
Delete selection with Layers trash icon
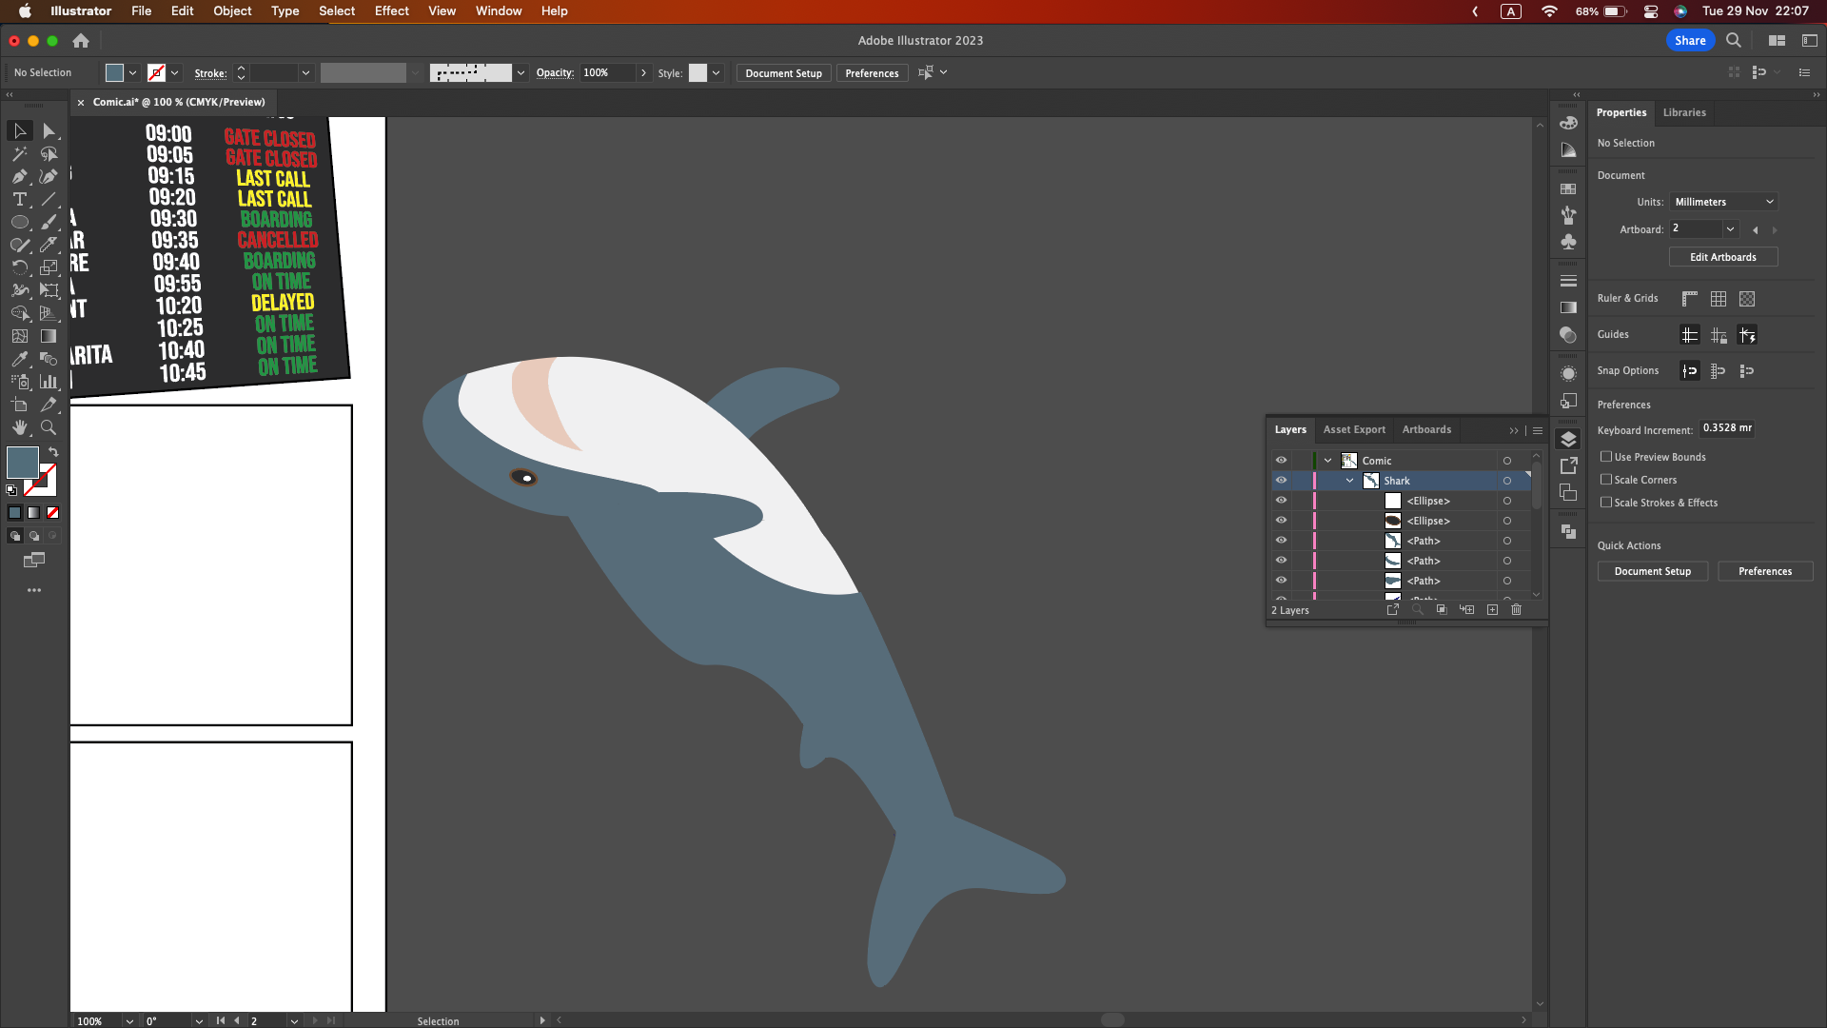[1517, 609]
